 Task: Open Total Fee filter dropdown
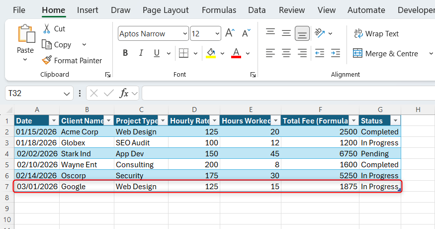pos(353,120)
